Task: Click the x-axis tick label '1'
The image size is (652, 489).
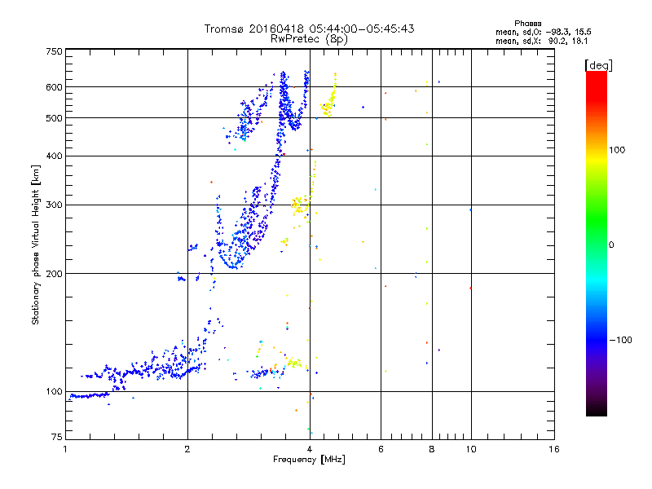Action: click(65, 449)
